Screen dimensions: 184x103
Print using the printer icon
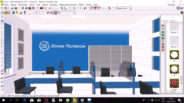(26, 8)
